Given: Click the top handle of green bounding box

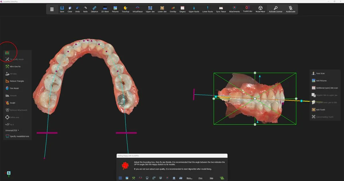Looking at the screenshot, I should (255, 73).
